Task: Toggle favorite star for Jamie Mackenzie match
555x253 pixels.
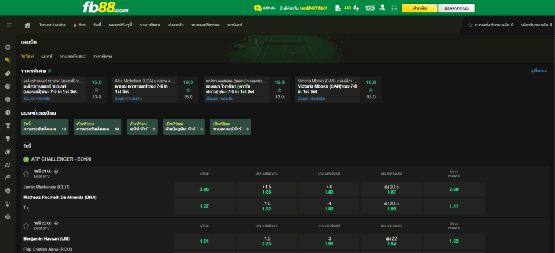Action: pyautogui.click(x=26, y=174)
